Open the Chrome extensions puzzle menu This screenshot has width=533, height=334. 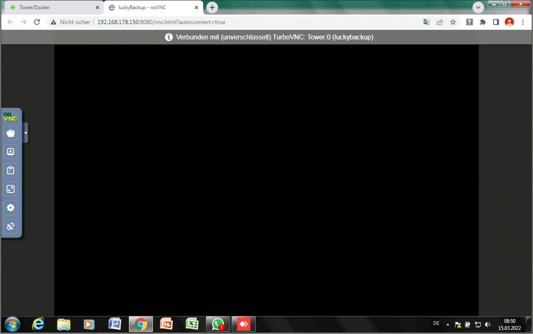tap(483, 22)
